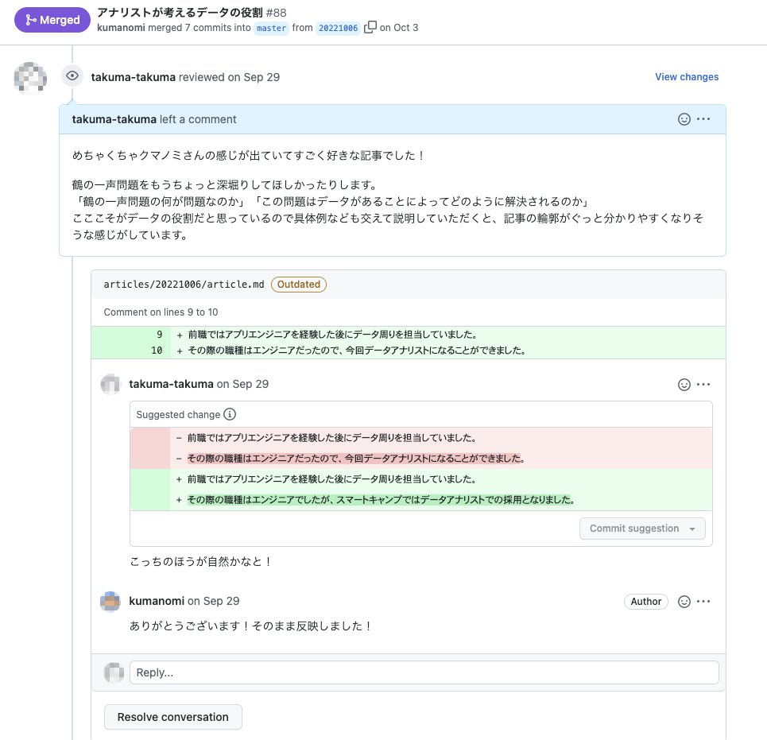Open options menu on kumanomi's reply

[703, 602]
